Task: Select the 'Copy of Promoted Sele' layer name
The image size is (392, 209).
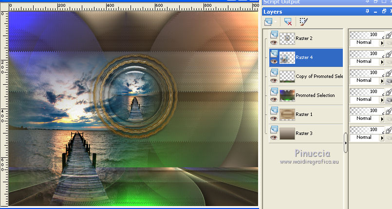Action: [319, 76]
